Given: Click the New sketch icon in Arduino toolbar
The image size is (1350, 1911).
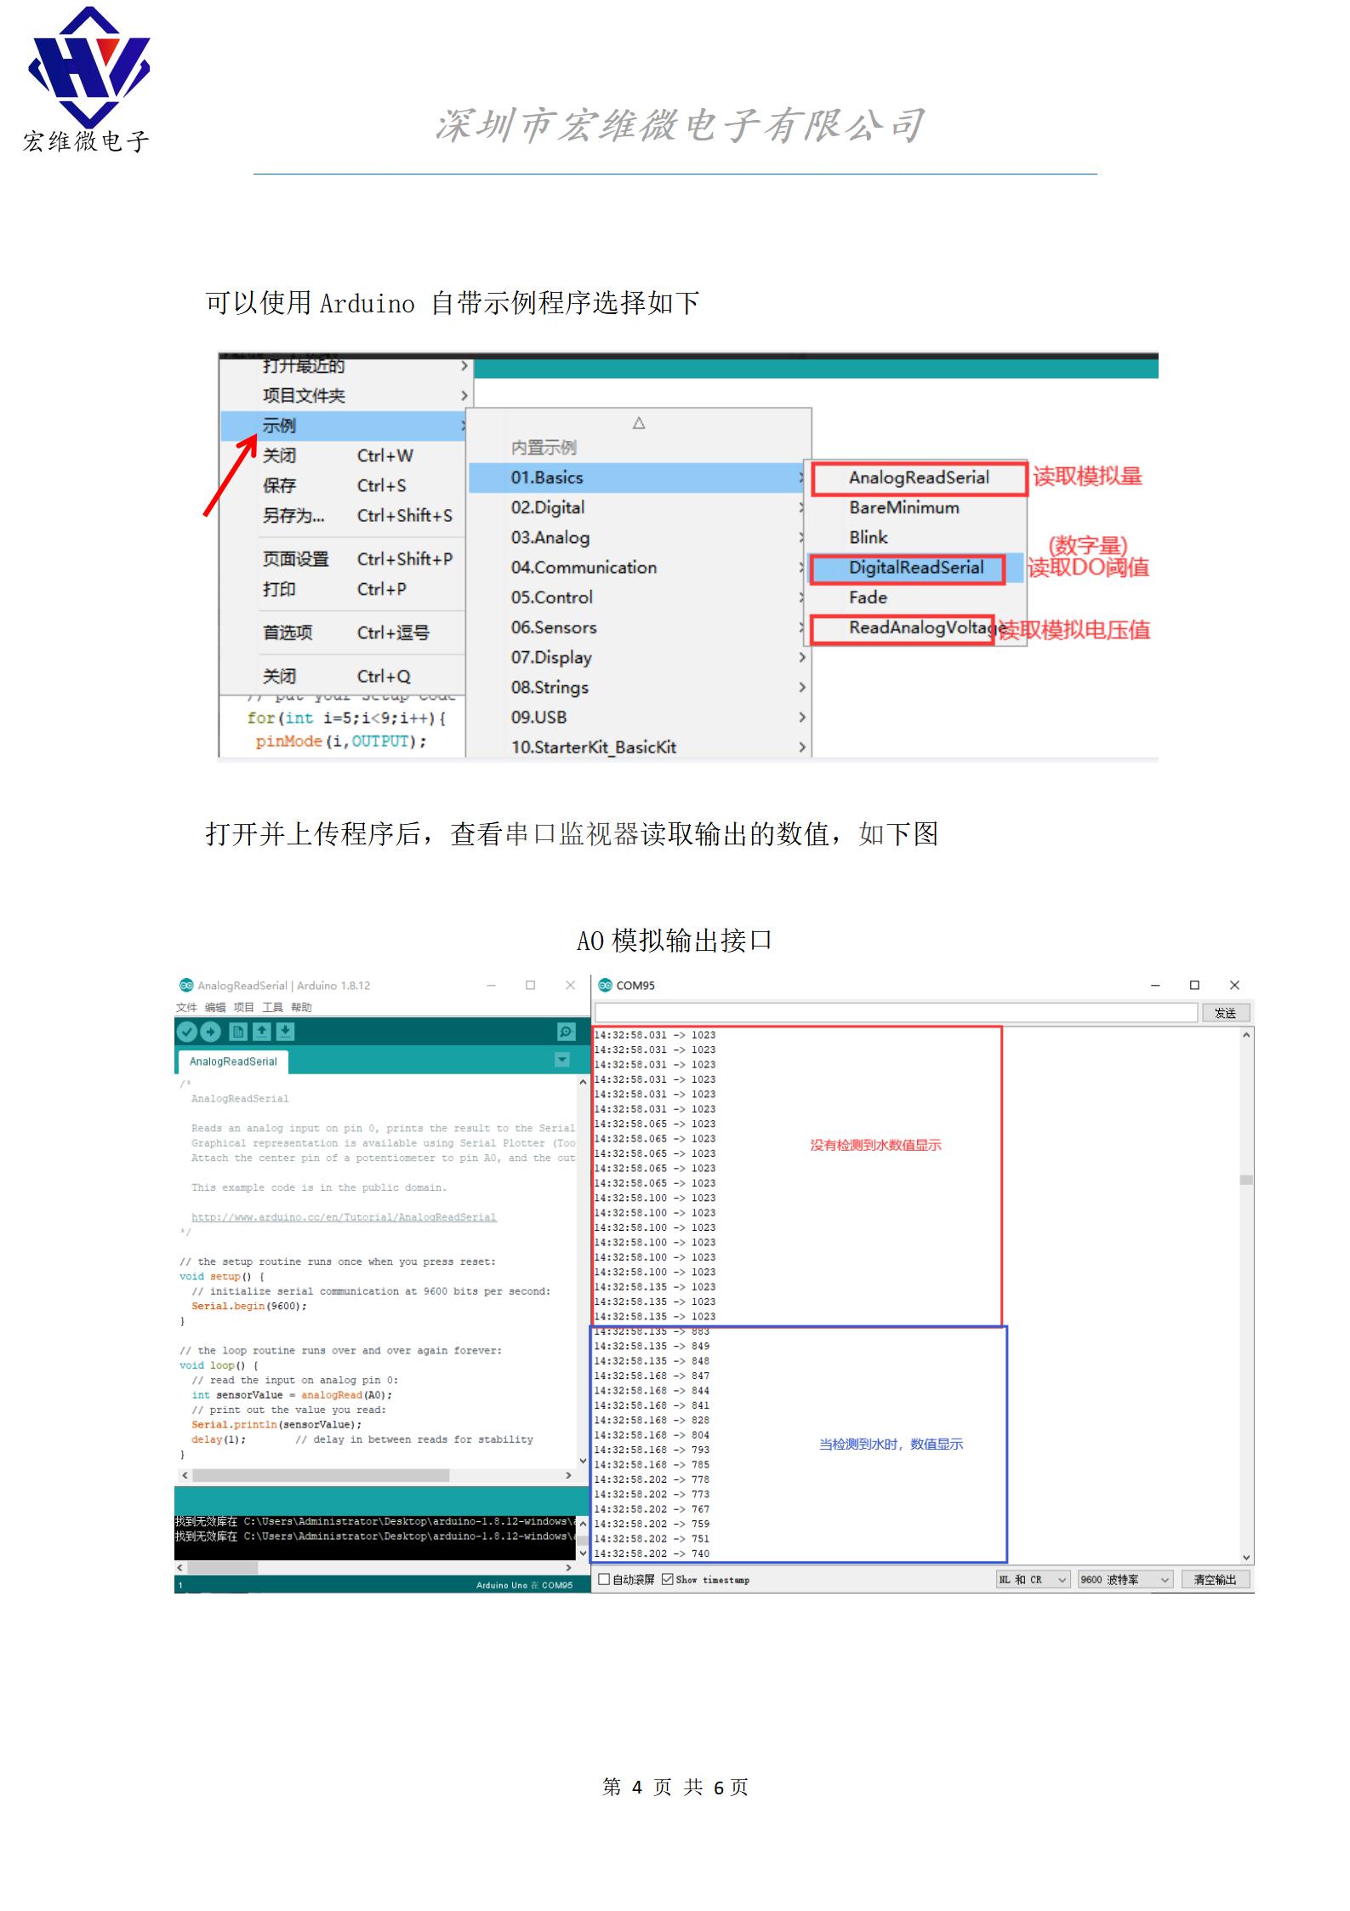Looking at the screenshot, I should 238,1032.
